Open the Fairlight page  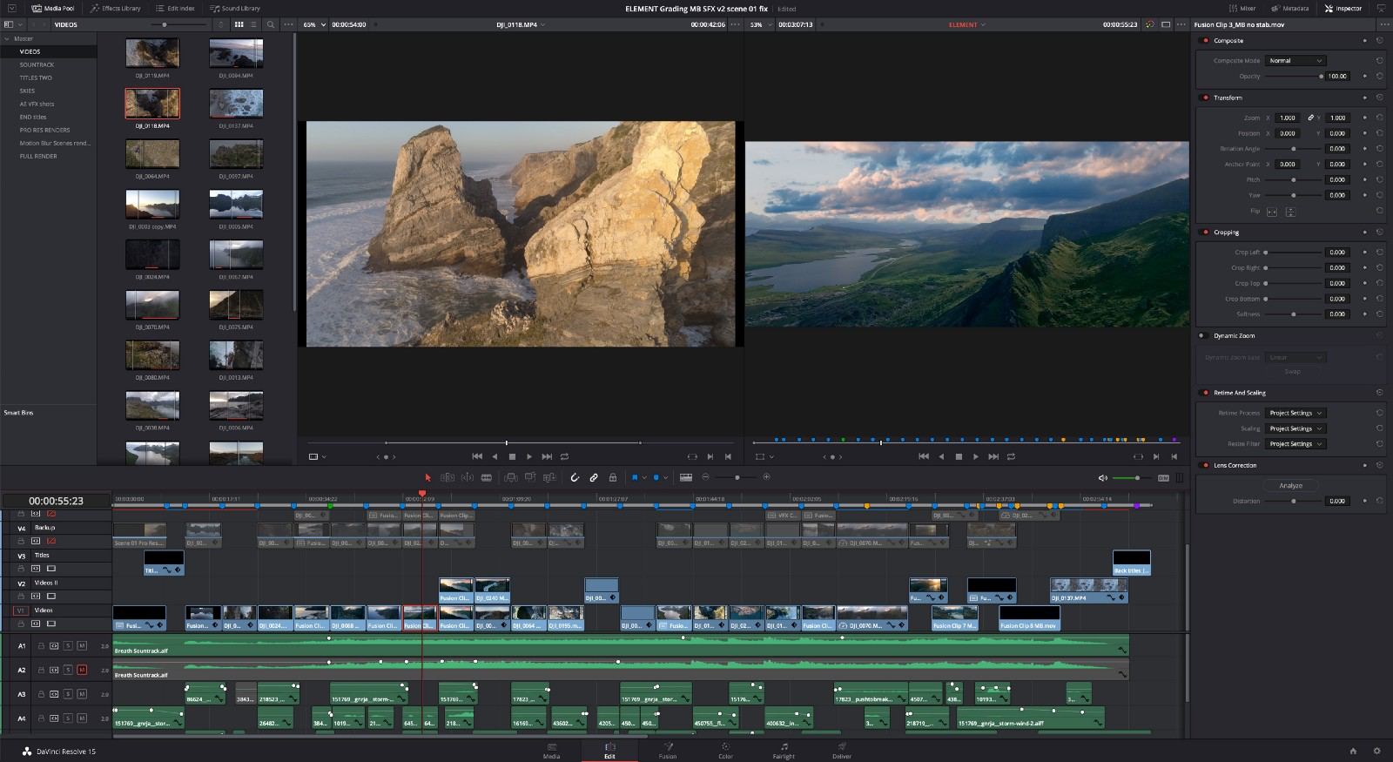pyautogui.click(x=784, y=751)
